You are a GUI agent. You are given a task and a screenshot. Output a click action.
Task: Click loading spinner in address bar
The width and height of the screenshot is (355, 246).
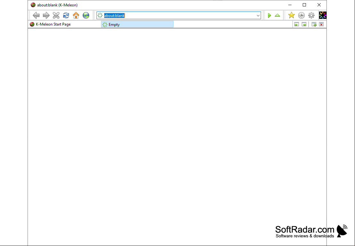click(x=100, y=16)
